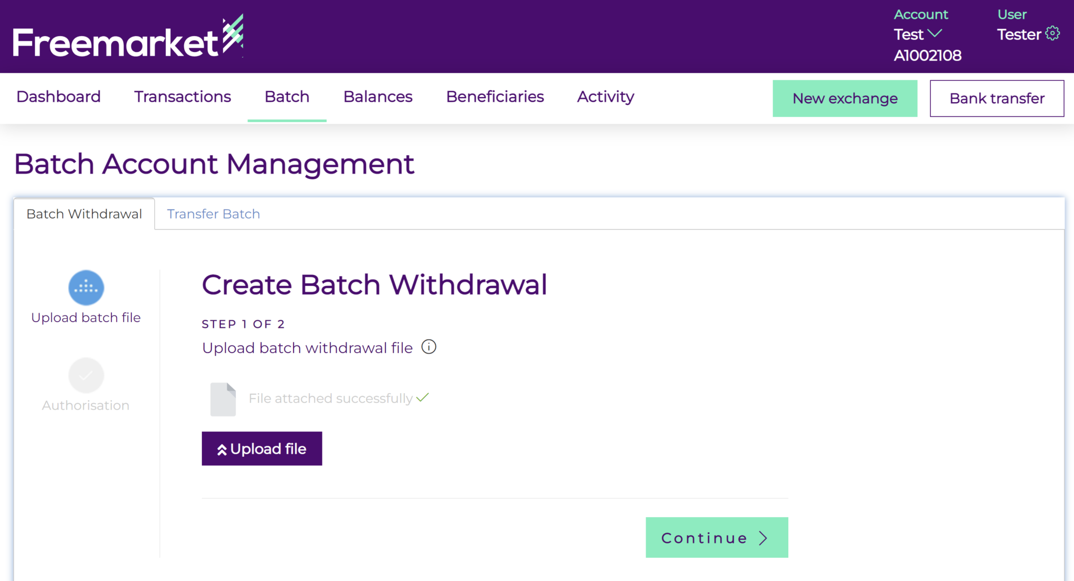Click 'File attached successfully' text
Viewport: 1074px width, 581px height.
coord(330,399)
